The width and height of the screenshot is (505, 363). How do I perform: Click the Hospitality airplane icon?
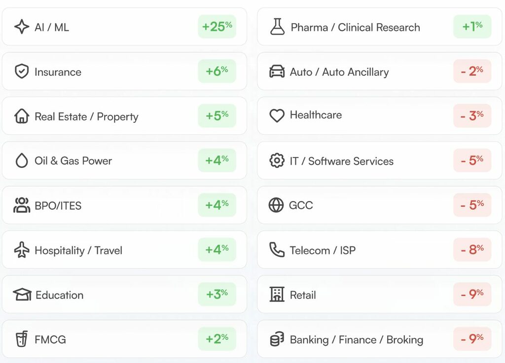click(x=22, y=250)
